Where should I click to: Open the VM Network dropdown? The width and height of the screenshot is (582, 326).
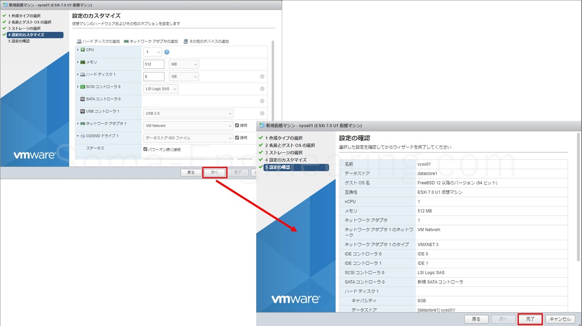pyautogui.click(x=188, y=126)
